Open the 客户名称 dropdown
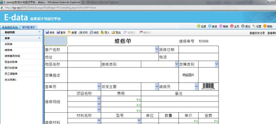The width and height of the screenshot is (276, 124). 157,49
